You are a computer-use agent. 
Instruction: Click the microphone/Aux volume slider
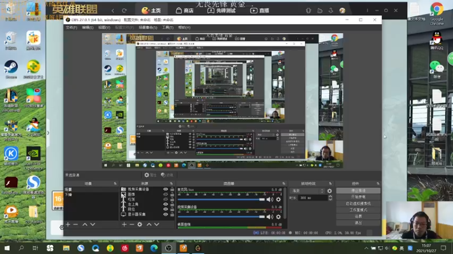[221, 199]
